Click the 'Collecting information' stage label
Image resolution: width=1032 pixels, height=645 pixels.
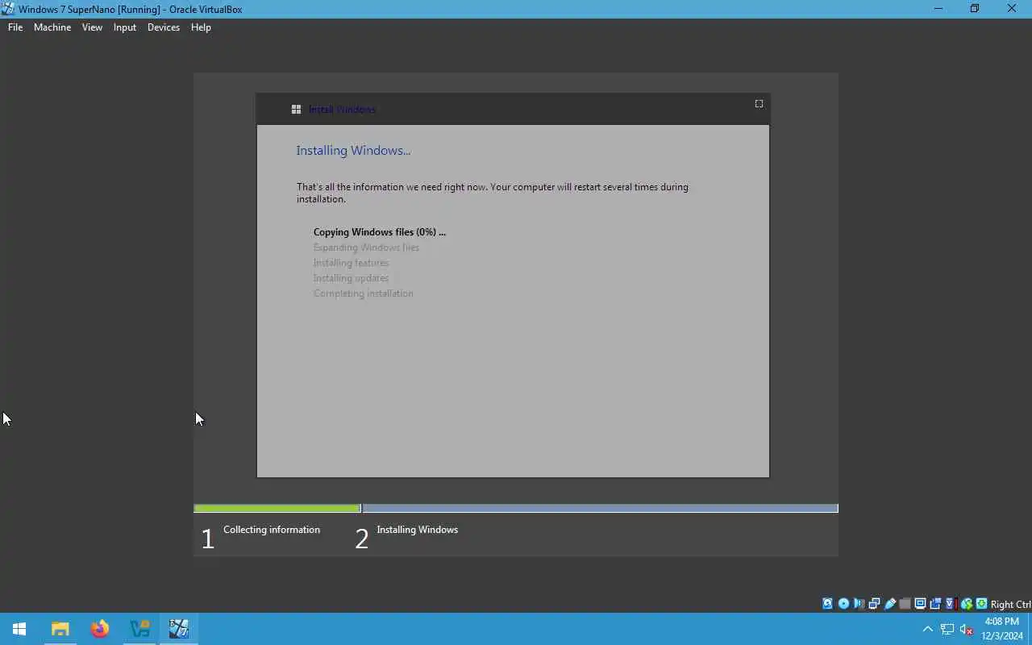[x=272, y=530]
